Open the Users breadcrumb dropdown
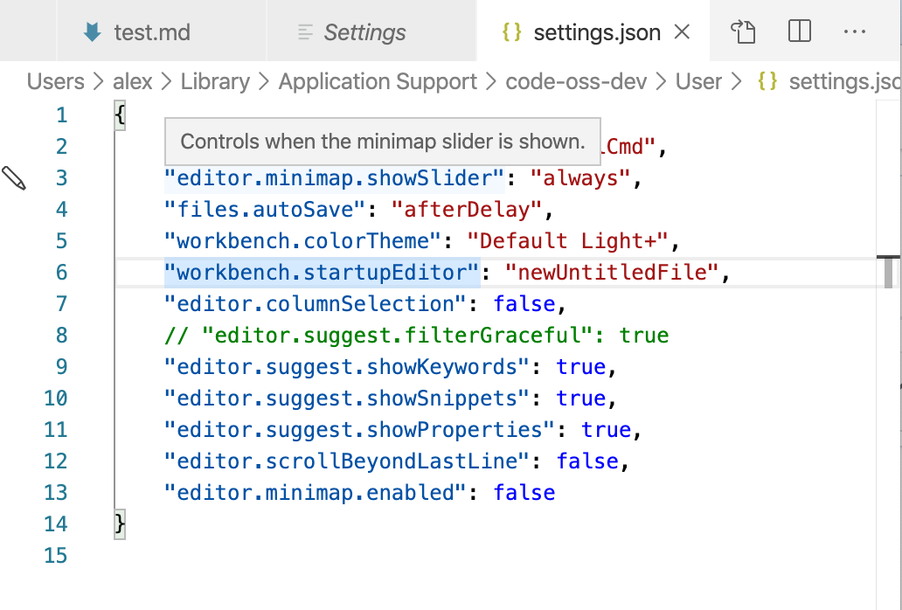The width and height of the screenshot is (902, 610). coord(55,81)
